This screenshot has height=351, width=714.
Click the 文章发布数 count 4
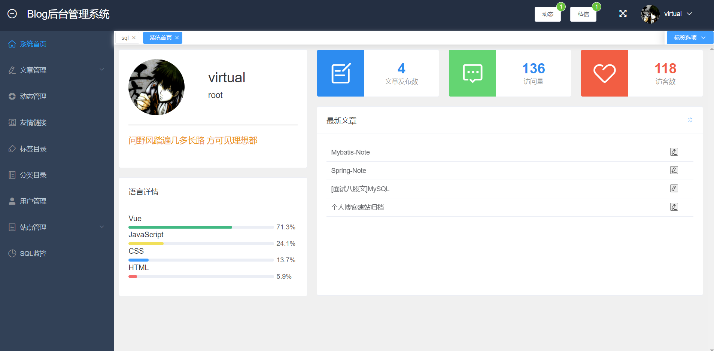[401, 68]
